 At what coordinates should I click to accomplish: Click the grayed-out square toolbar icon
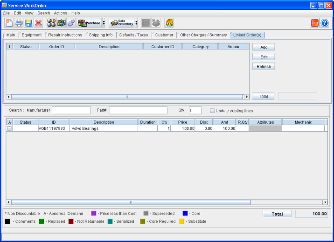tap(146, 23)
